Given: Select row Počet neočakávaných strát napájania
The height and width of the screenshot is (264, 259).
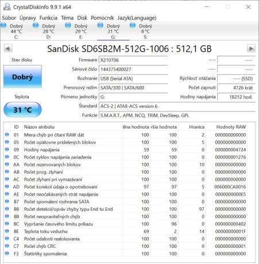Looking at the screenshot, I should (x=126, y=195).
